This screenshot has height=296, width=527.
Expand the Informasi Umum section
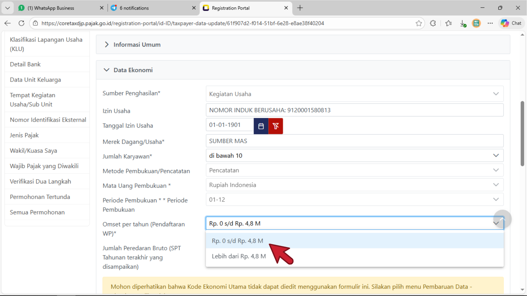click(x=137, y=45)
